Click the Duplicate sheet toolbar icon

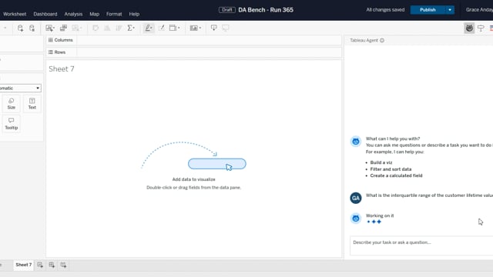(63, 28)
